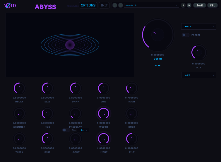Toggle the FREEZE switch

(185, 35)
